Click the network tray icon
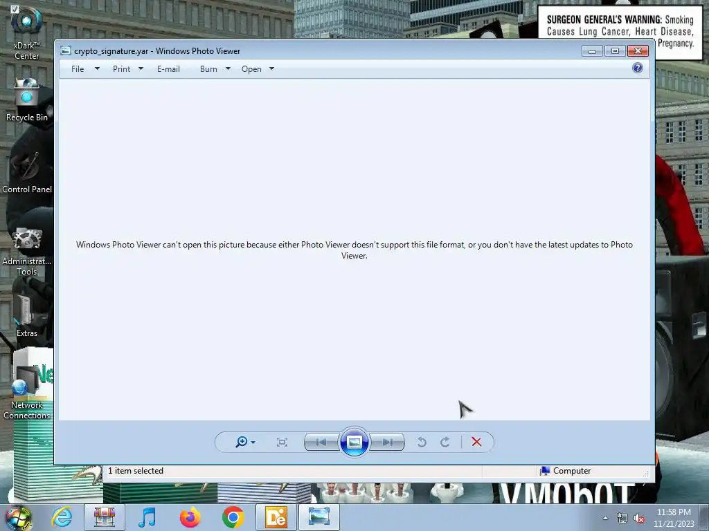This screenshot has width=709, height=531. coord(622,518)
